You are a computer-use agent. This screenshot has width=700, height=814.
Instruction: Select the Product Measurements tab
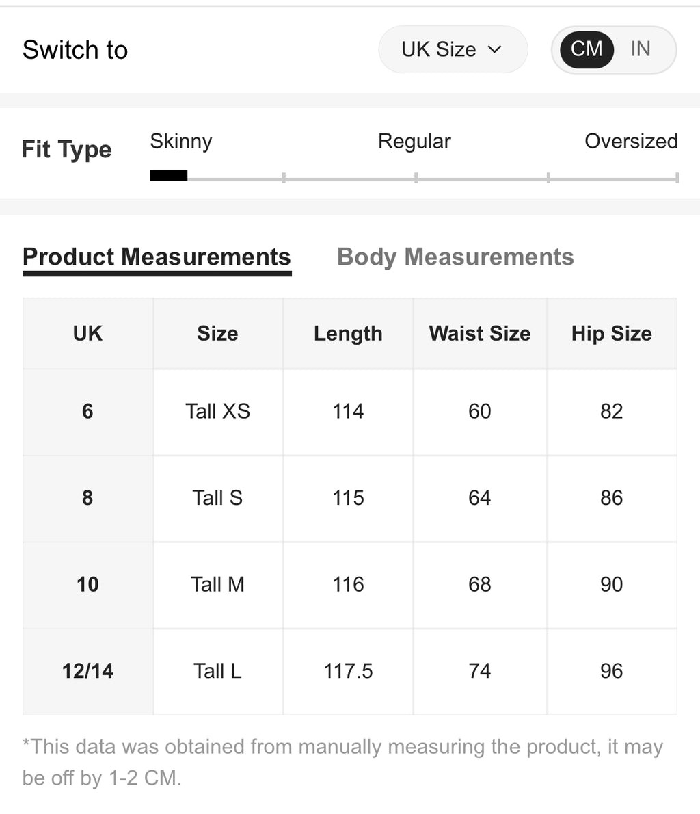click(x=157, y=257)
